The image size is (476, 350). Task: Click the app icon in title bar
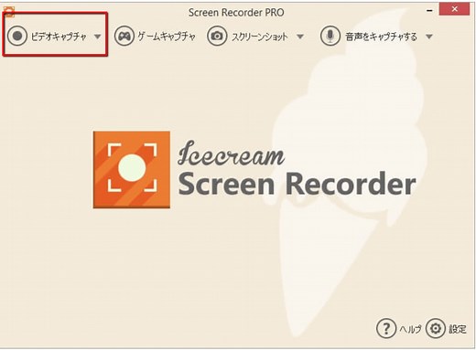point(9,11)
